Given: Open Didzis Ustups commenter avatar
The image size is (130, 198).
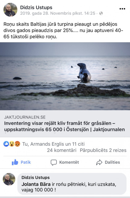Looking at the screenshot, I should tap(9, 179).
